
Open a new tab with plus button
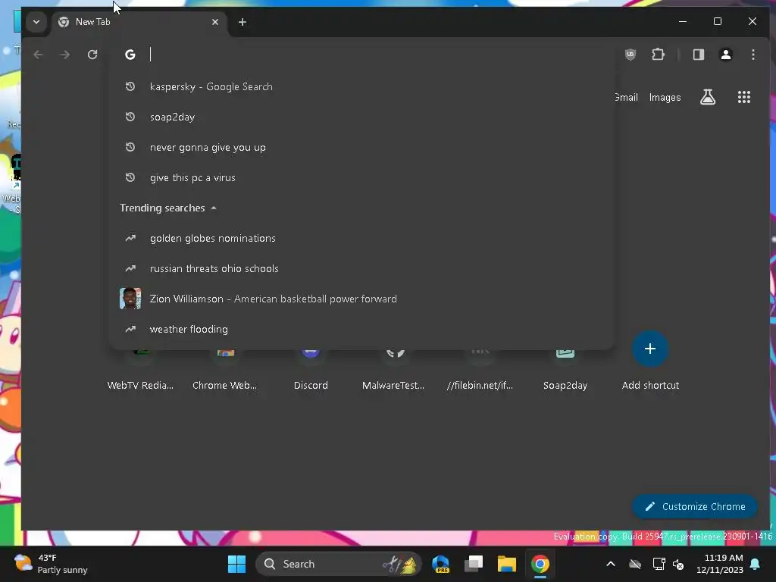click(x=242, y=22)
